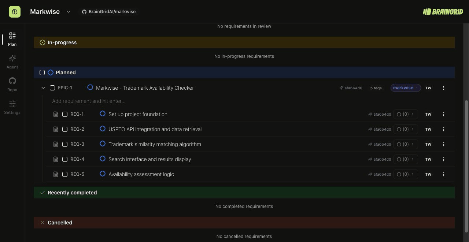Open Settings from the sidebar
This screenshot has width=469, height=242.
[12, 107]
